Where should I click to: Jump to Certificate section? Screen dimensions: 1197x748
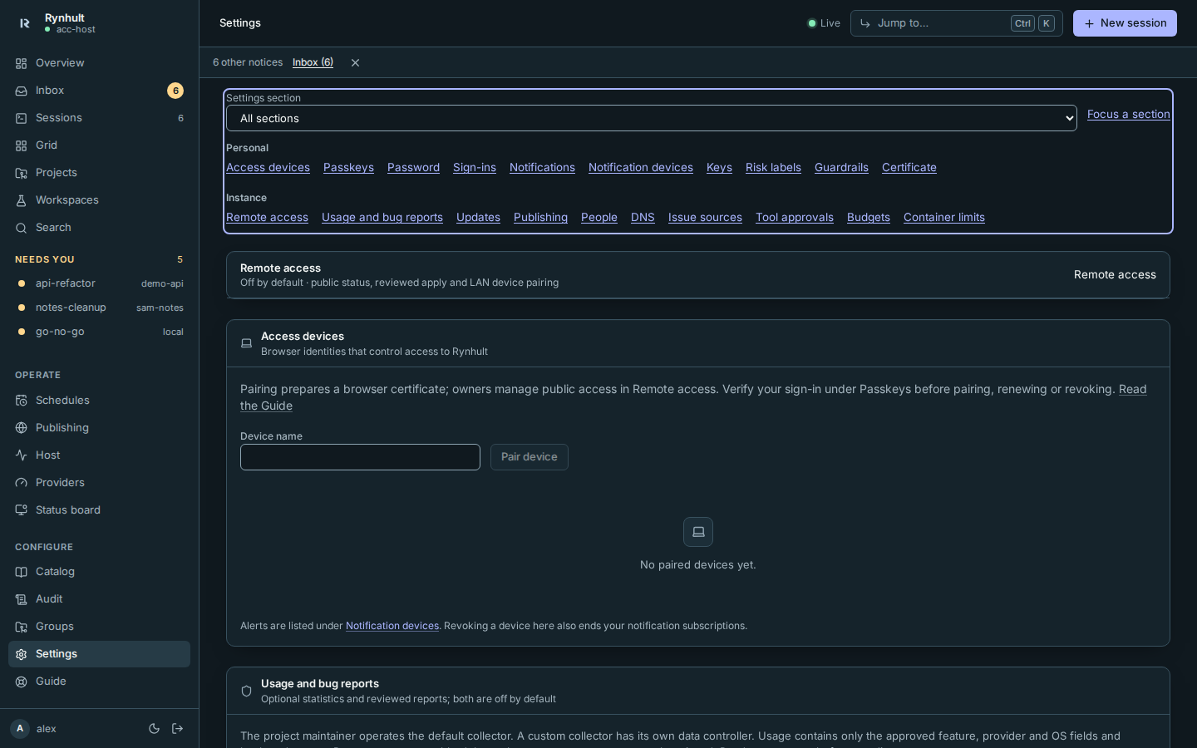coord(909,168)
